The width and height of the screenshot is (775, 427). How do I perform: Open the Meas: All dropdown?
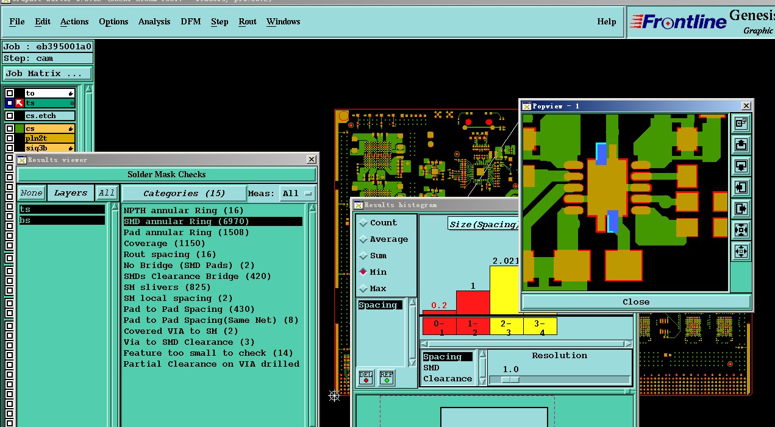tap(298, 194)
